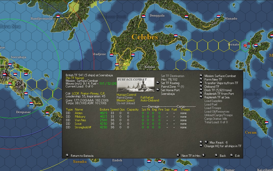Select the Dutch flag base at Manado
Screen dimensions: 273x171
[x=218, y=17]
